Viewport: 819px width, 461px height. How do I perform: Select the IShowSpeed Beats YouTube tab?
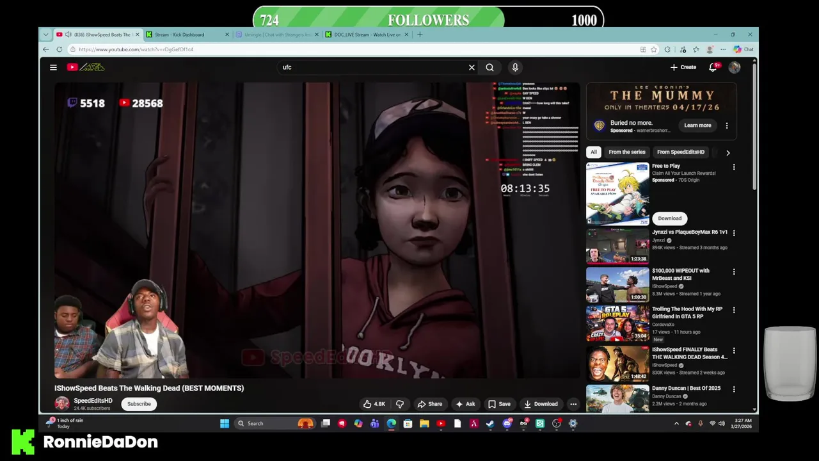(x=97, y=35)
